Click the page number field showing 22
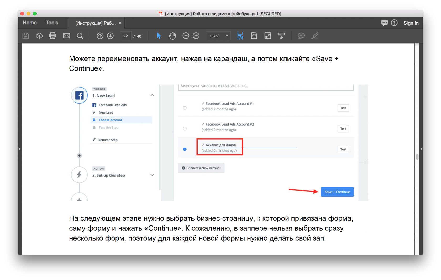Image resolution: width=441 pixels, height=280 pixels. coord(125,36)
